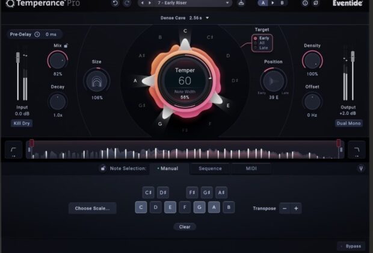Image resolution: width=373 pixels, height=253 pixels.
Task: Select All target radio
Action: [255, 43]
